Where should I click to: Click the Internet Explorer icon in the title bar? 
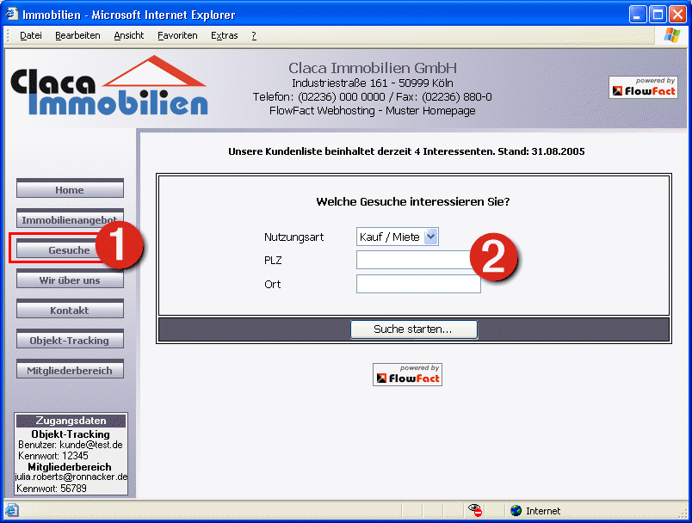pos(11,14)
